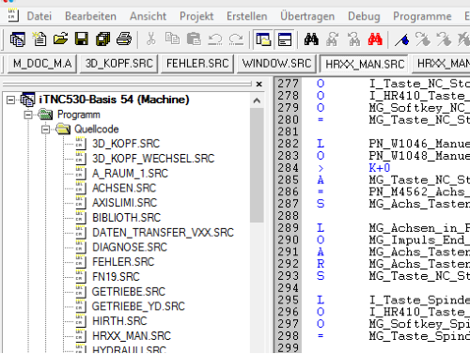This screenshot has width=470, height=354.
Task: Open the Programme menu
Action: (422, 16)
